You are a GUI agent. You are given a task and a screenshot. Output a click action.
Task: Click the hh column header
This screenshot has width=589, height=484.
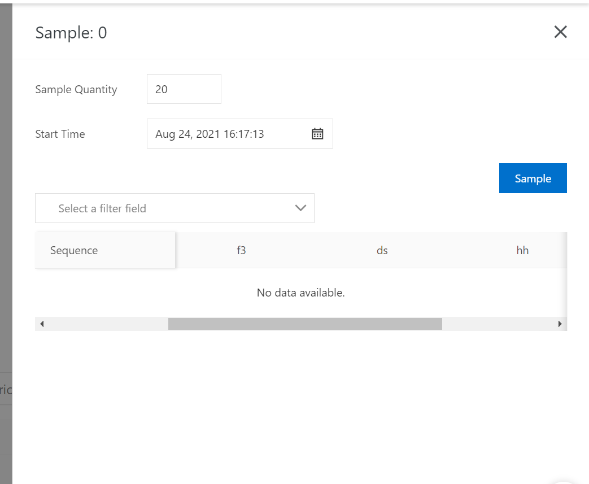522,250
